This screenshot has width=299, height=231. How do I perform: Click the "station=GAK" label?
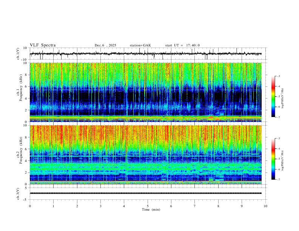pyautogui.click(x=140, y=45)
